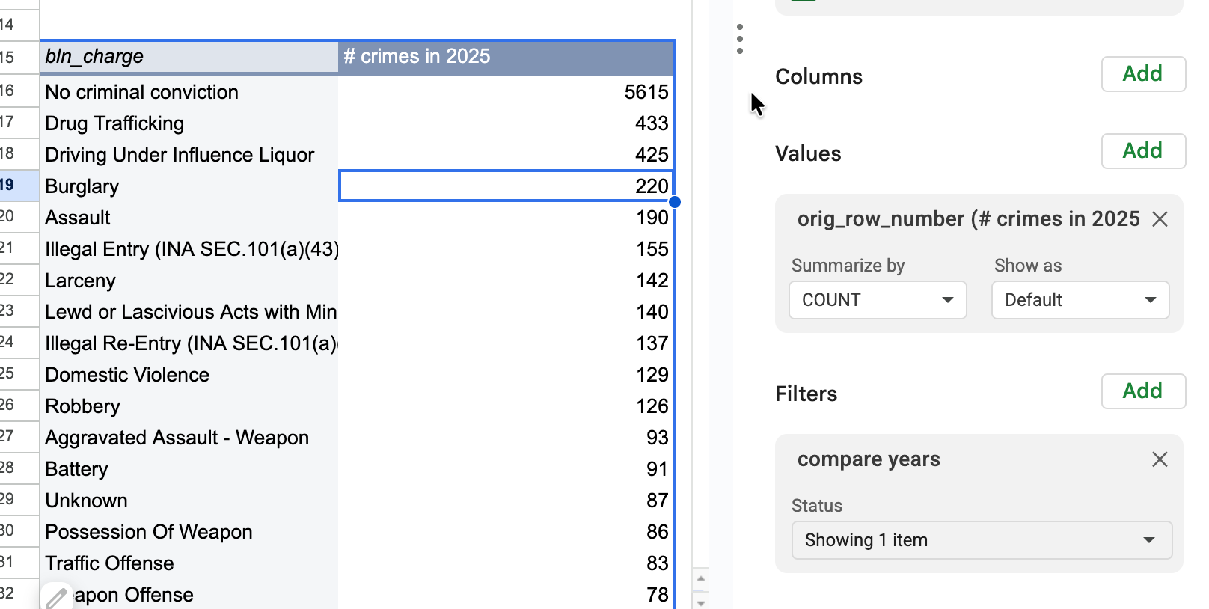Click the scroll up arrow
The image size is (1209, 609).
(x=701, y=578)
